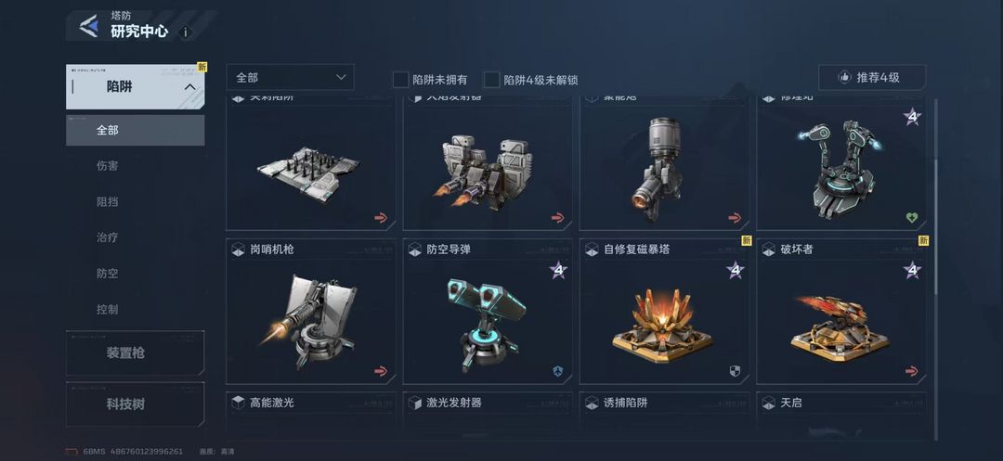
Task: Click the level 4 star badge on 防空导弹
Action: click(558, 270)
